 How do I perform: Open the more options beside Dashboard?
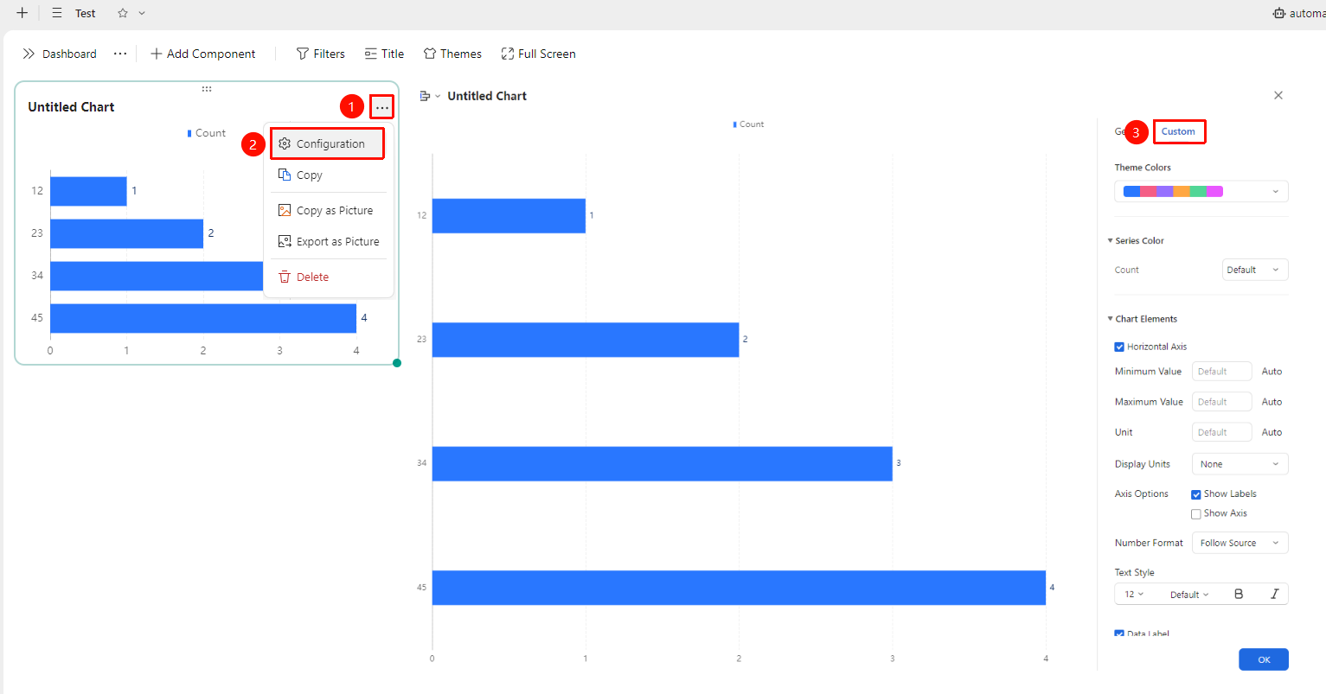click(120, 54)
